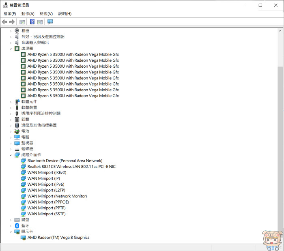
Task: Click the USB plug icon beside 通用序列匯流排控制器
Action: pyautogui.click(x=17, y=114)
